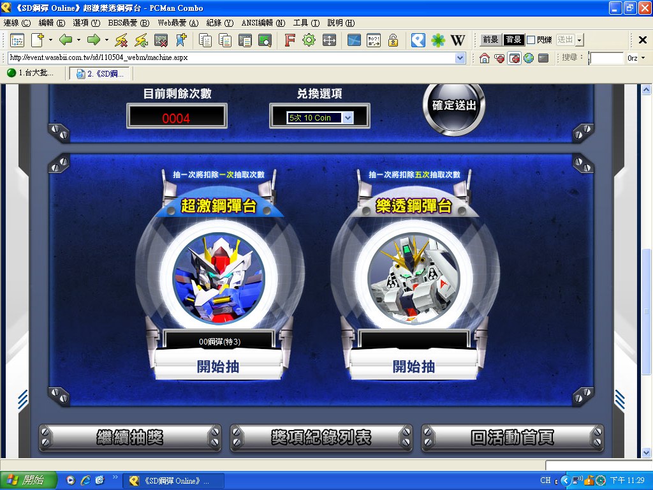Image resolution: width=653 pixels, height=490 pixels.
Task: Click the round 確定送出 submit button
Action: click(x=454, y=107)
